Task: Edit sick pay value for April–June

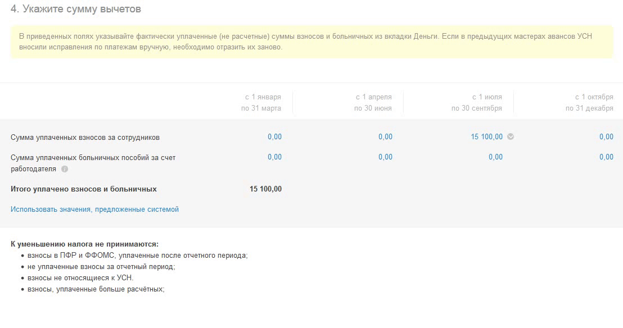Action: (x=385, y=157)
